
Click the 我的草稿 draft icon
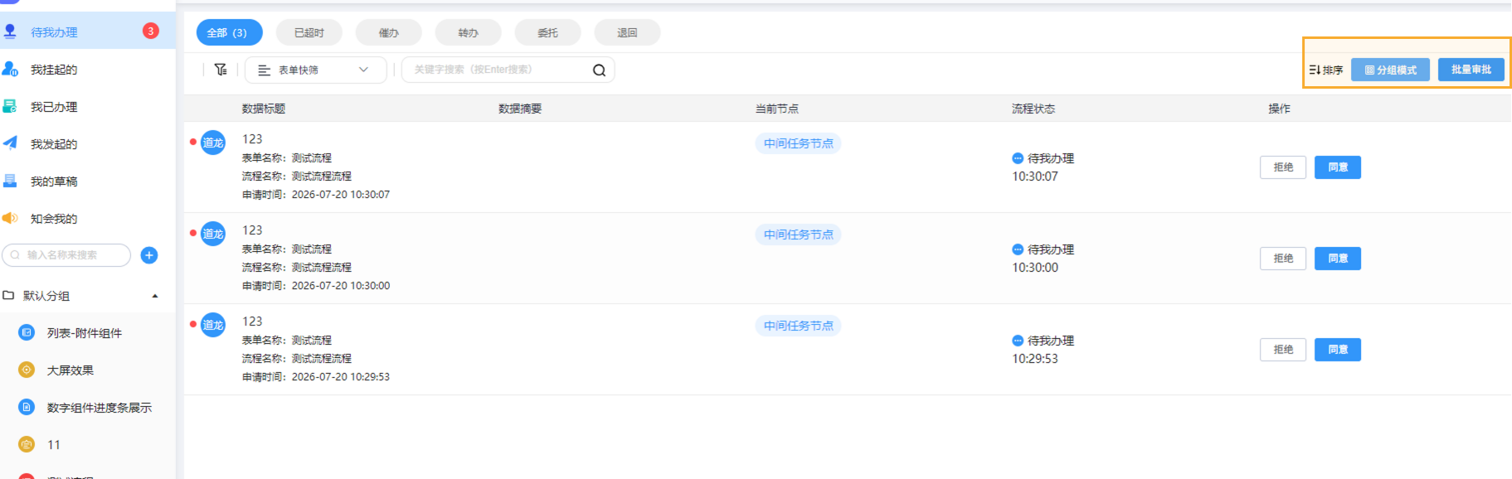click(x=10, y=181)
